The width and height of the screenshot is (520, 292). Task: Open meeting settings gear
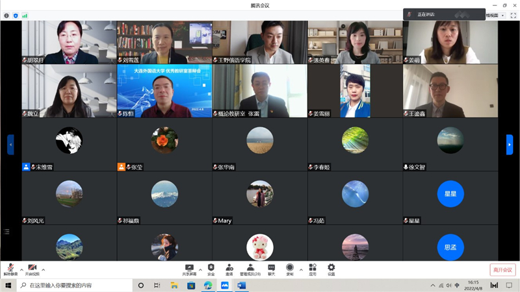[x=331, y=269]
